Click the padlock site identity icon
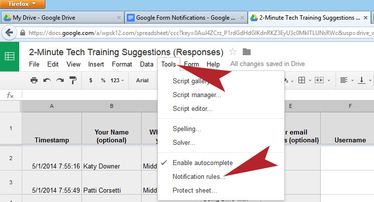374x202 pixels. [23, 33]
